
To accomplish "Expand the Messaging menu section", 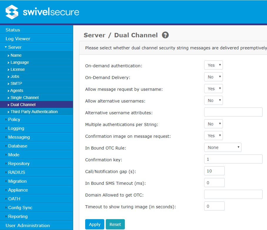I will pyautogui.click(x=19, y=137).
